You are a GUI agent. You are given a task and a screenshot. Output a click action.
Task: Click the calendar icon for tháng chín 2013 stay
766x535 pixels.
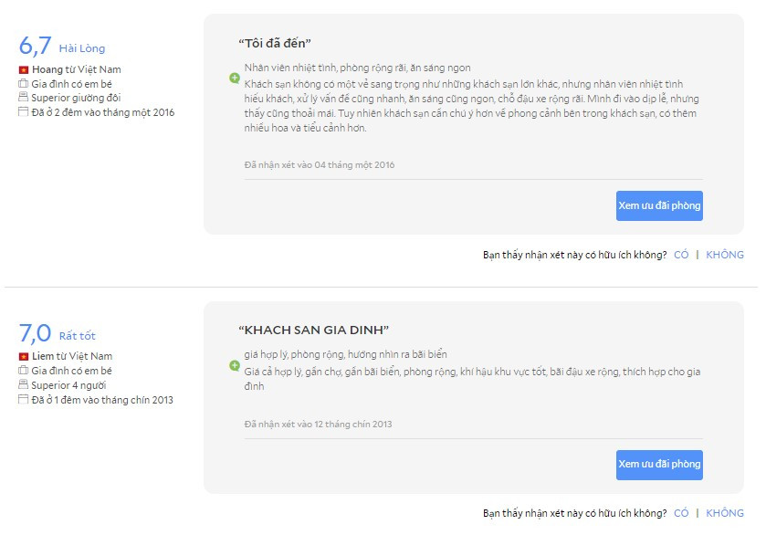click(24, 400)
